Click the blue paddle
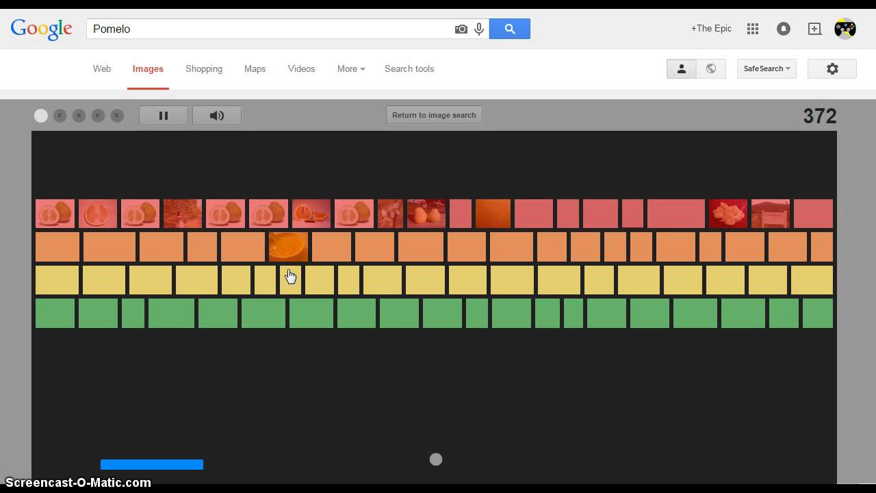 [x=152, y=464]
